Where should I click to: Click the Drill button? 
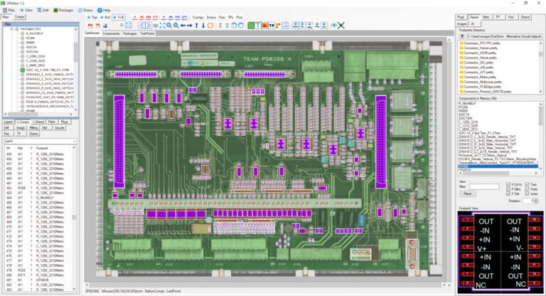tap(6, 127)
